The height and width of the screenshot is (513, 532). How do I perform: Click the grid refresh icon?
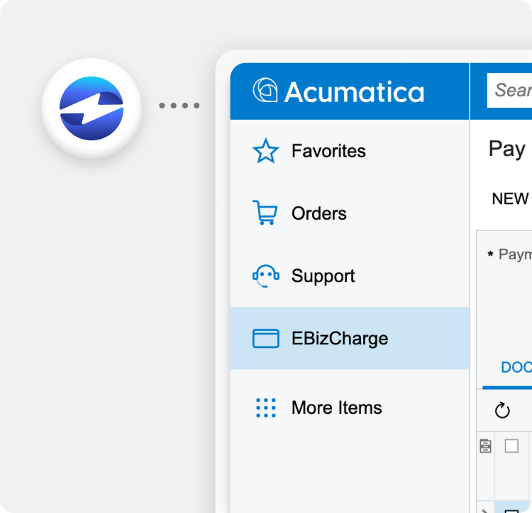pos(502,410)
